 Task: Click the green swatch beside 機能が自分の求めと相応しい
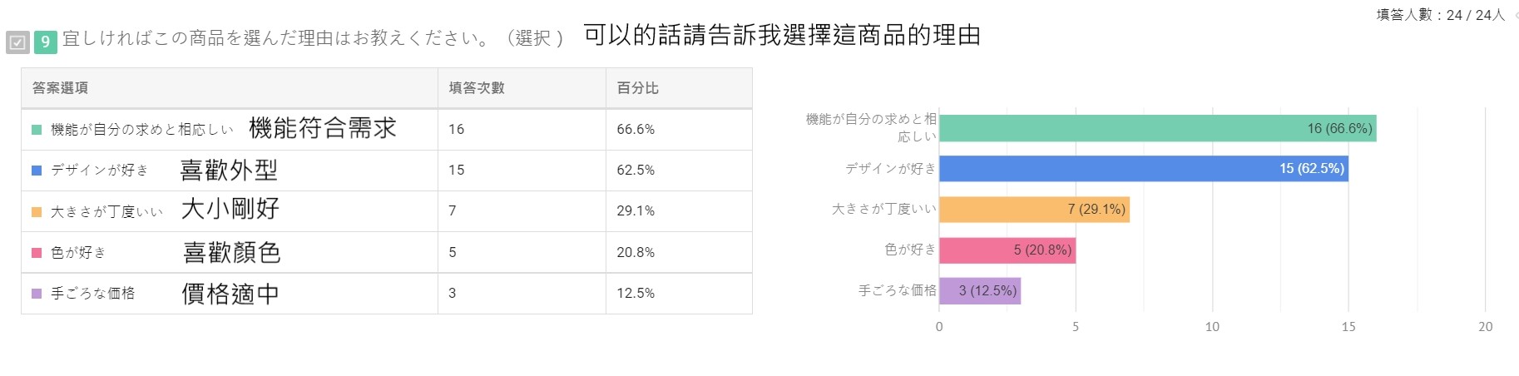(37, 130)
